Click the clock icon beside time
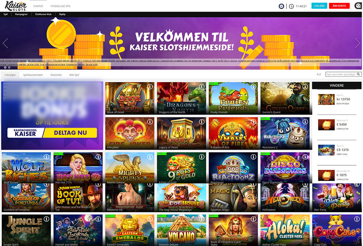 pos(291,6)
